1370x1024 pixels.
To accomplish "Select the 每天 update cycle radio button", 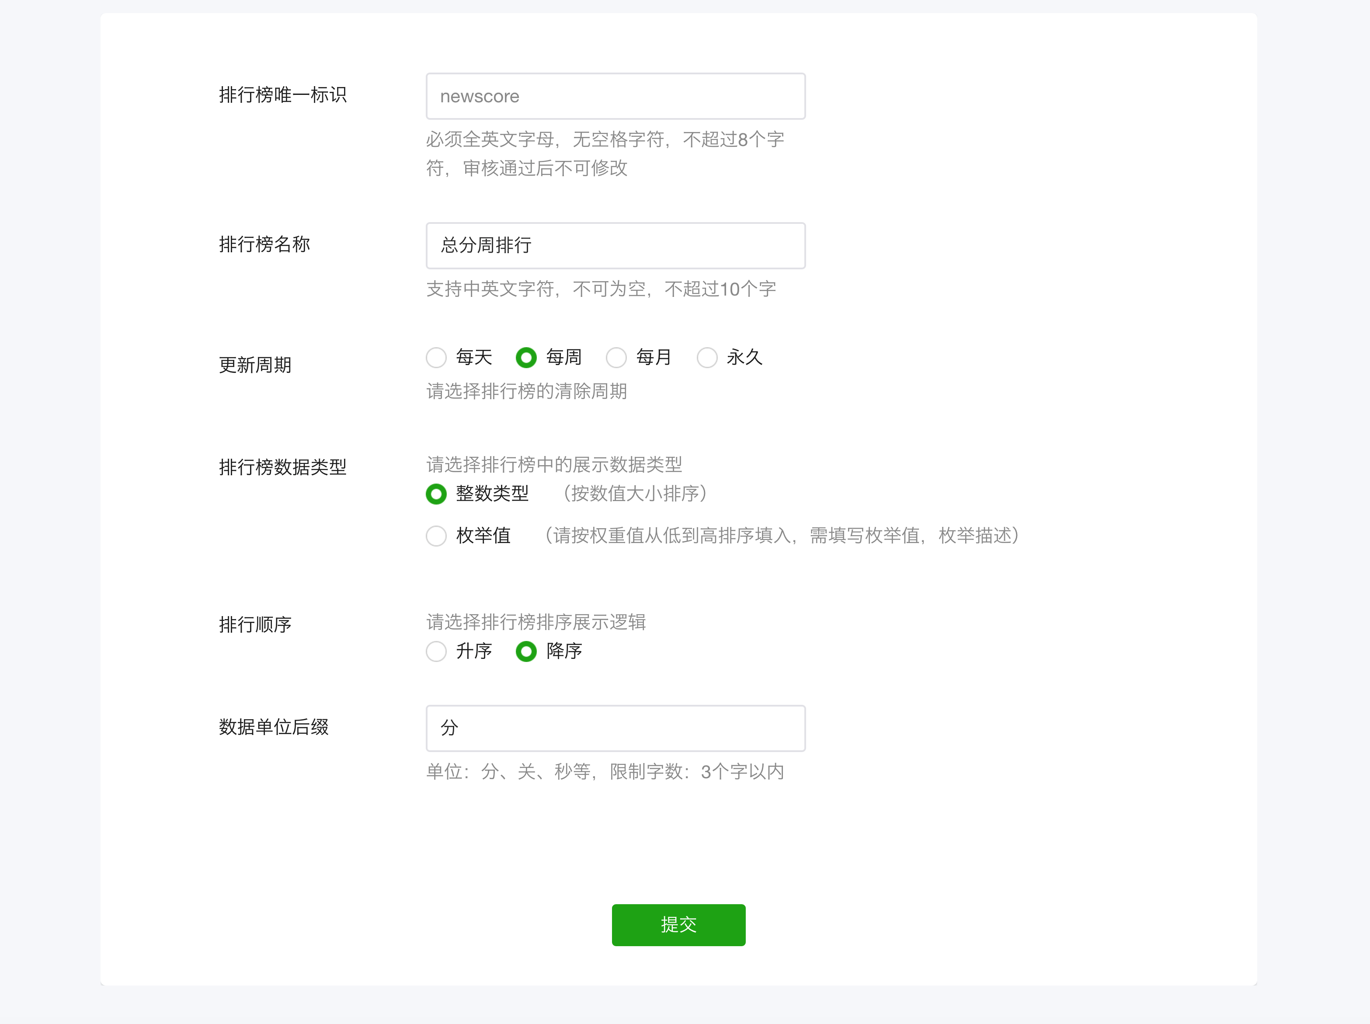I will pos(436,358).
